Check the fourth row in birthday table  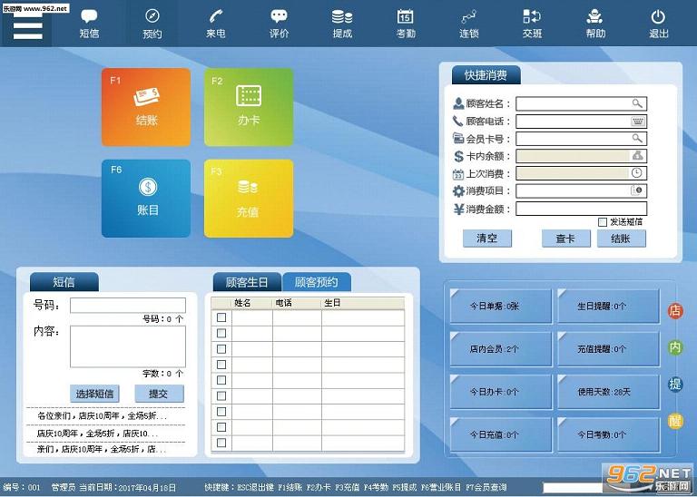coord(221,365)
